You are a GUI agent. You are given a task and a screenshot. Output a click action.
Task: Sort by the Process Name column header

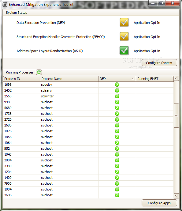[x=69, y=79]
